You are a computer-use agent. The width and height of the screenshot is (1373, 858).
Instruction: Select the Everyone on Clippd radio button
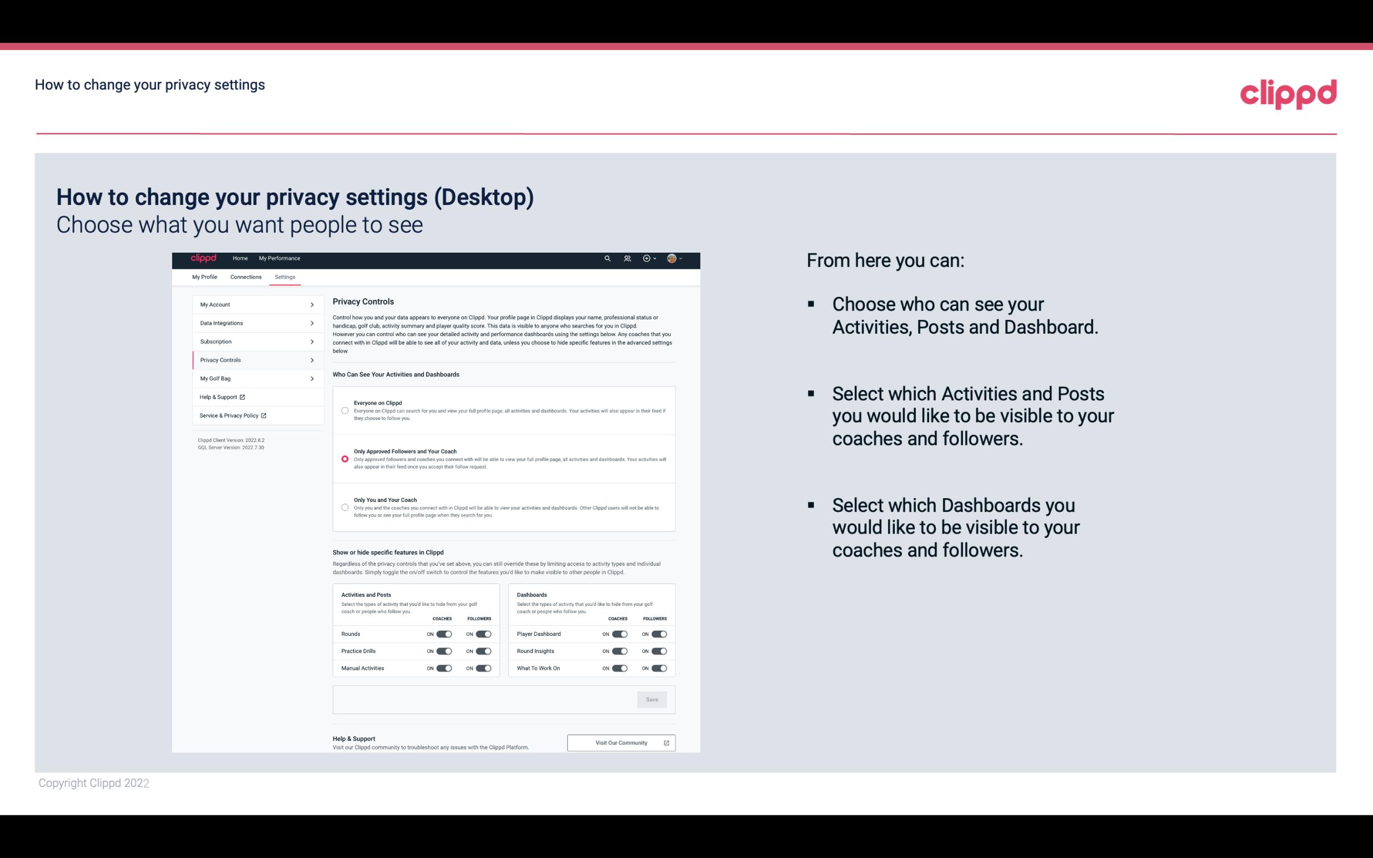(x=344, y=410)
